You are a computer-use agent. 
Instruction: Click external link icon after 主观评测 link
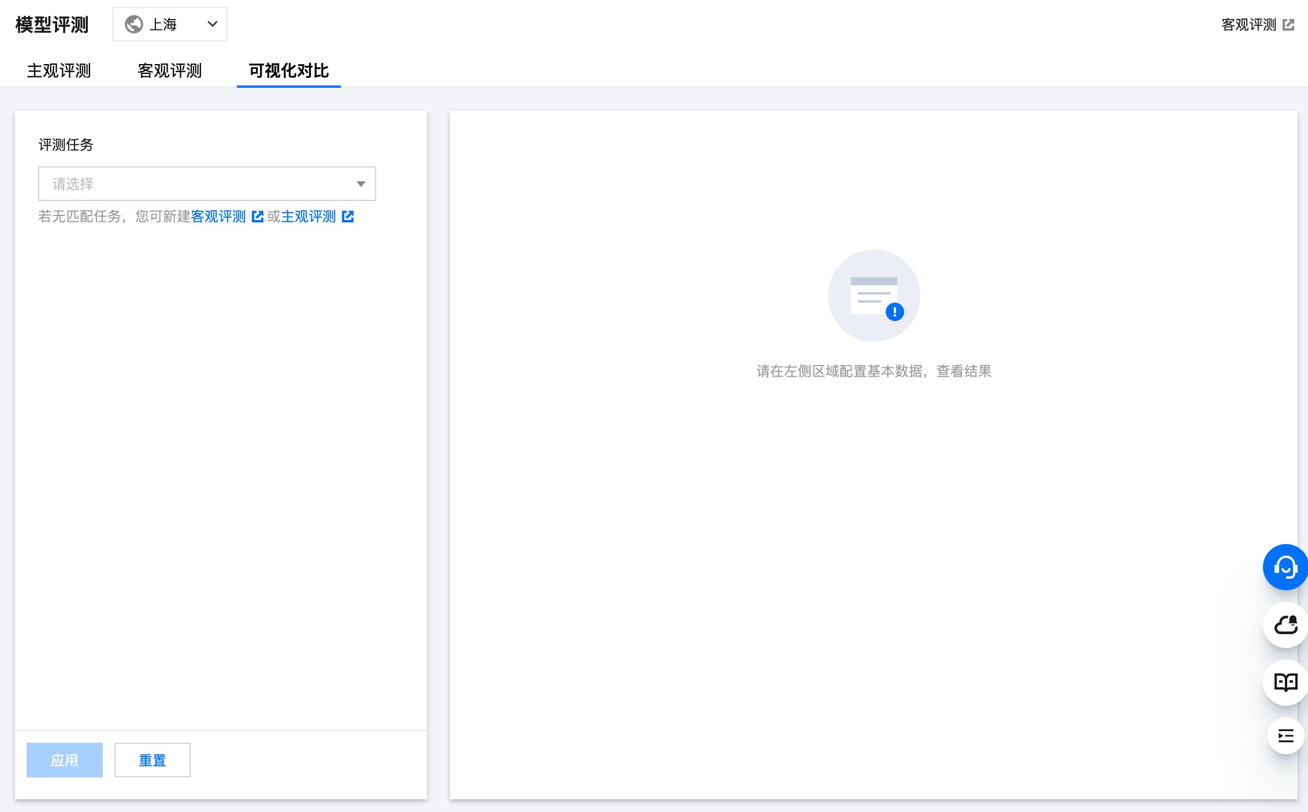pyautogui.click(x=348, y=217)
